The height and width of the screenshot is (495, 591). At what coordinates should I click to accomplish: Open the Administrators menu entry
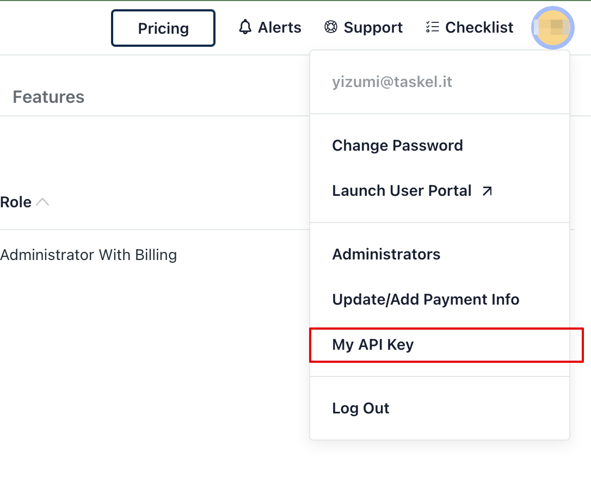[x=386, y=255]
